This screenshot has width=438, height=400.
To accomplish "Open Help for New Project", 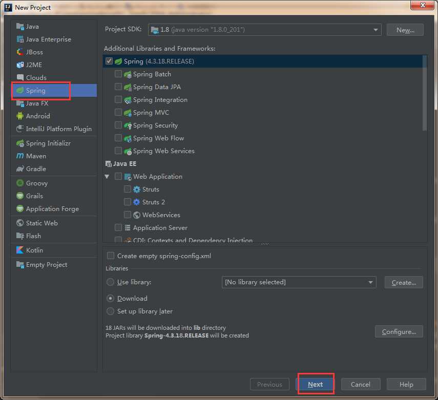I will point(406,385).
